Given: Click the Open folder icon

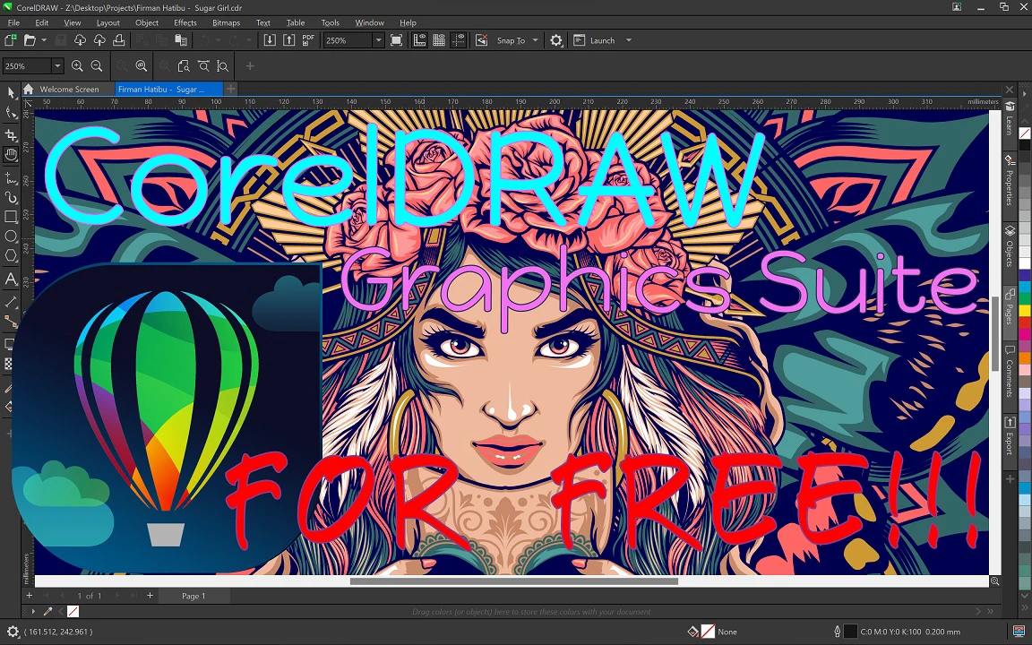Looking at the screenshot, I should (x=30, y=40).
